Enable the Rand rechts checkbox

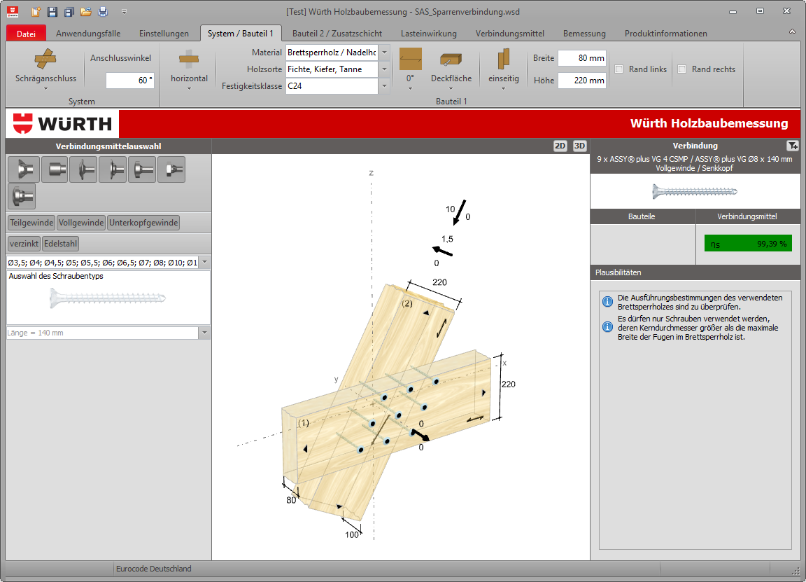click(682, 69)
